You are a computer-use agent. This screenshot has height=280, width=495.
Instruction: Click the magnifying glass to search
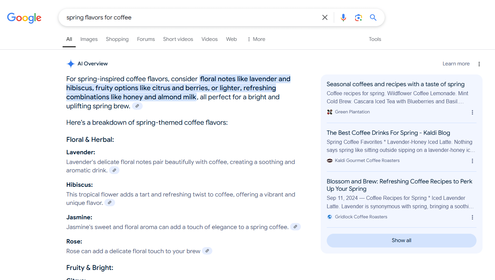[x=373, y=17]
